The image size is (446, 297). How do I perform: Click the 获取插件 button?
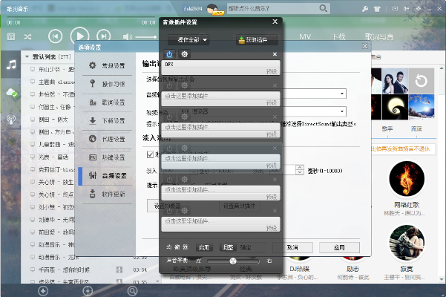tap(252, 39)
